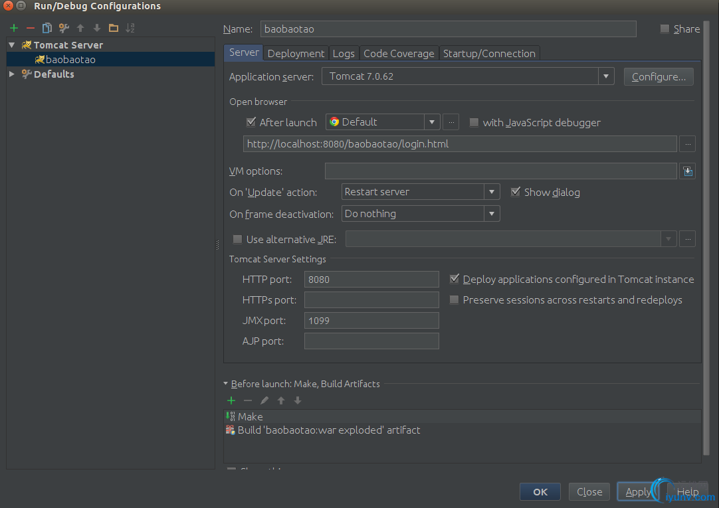The image size is (719, 508).
Task: Select baobaotao configuration in tree
Action: 110,60
